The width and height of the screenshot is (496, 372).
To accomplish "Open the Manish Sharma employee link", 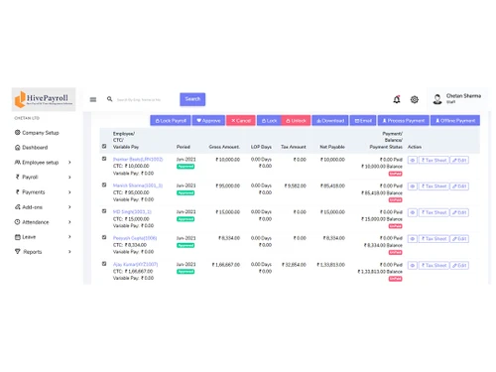I will coord(138,186).
